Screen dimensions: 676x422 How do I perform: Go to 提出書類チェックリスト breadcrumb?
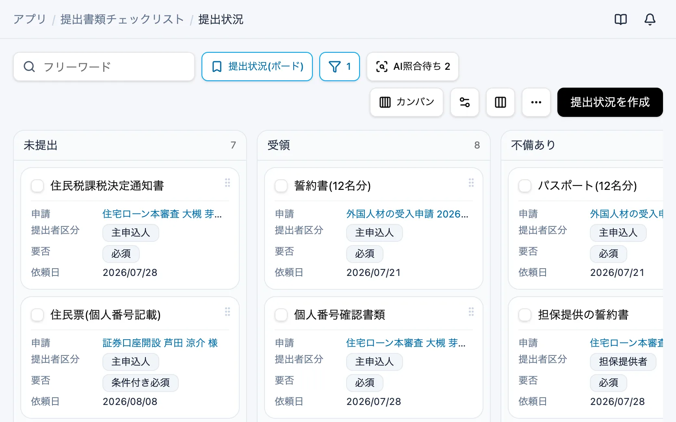[122, 19]
